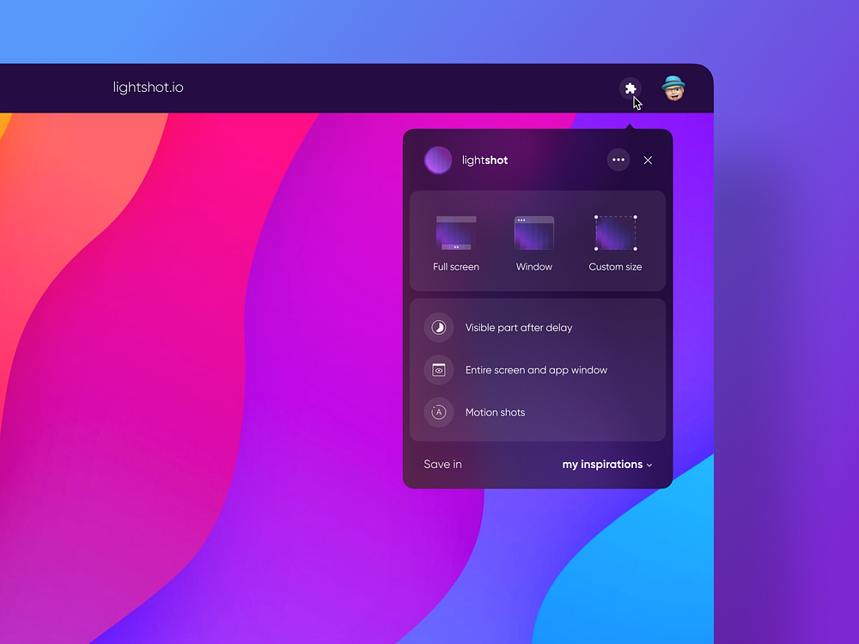Click the Motion shots circle icon
The width and height of the screenshot is (859, 644).
pyautogui.click(x=438, y=412)
